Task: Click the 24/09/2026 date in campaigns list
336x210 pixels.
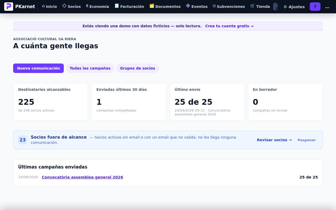Action: pos(28,177)
